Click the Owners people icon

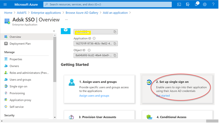pos(6,66)
